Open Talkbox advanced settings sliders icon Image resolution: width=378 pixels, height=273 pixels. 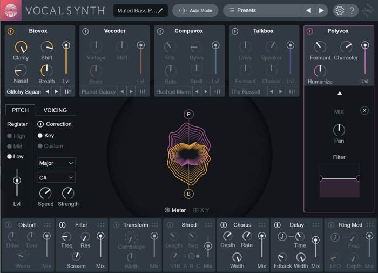point(292,92)
